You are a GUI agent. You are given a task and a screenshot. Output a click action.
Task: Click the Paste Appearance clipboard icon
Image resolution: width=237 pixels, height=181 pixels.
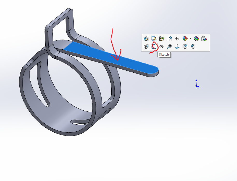pos(204,39)
